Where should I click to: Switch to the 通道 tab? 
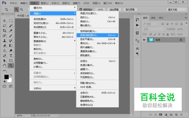point(153,18)
